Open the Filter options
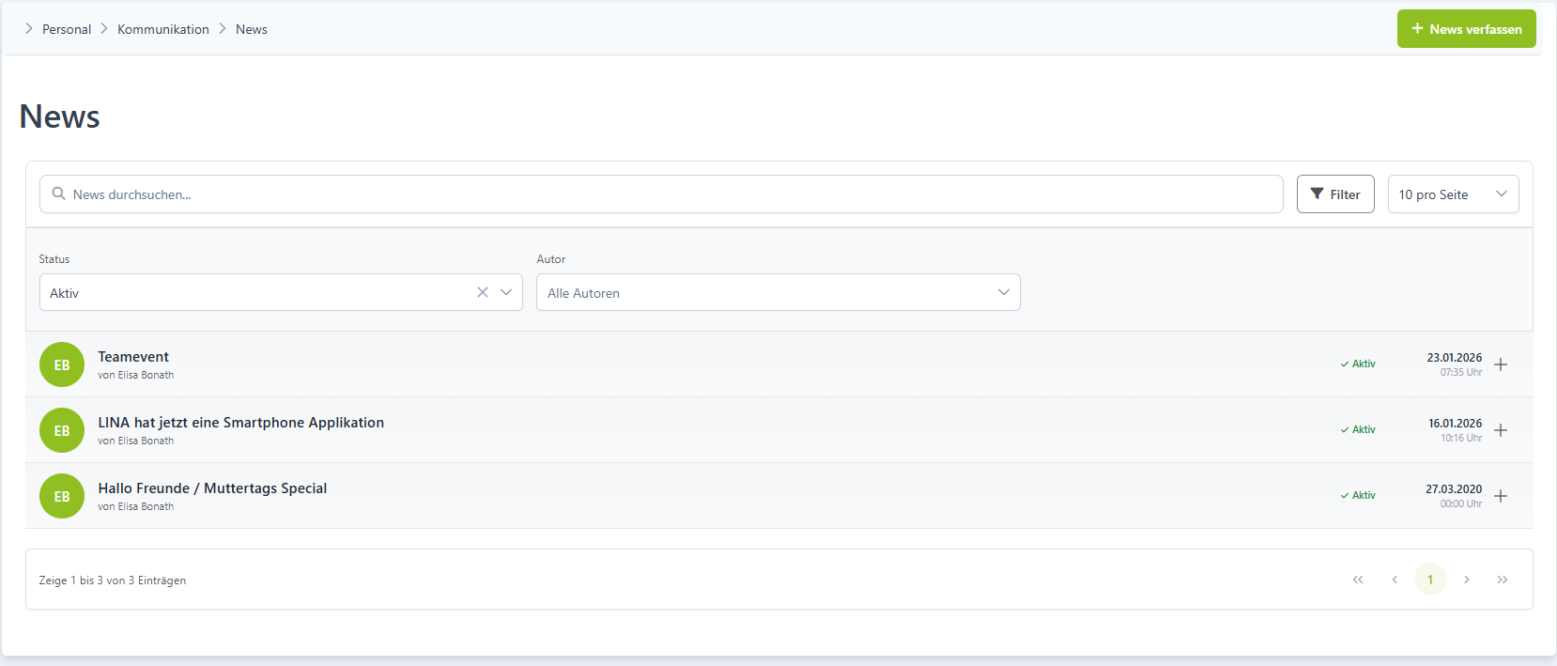 1335,194
